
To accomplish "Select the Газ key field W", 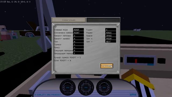I will pyautogui.click(x=78, y=41).
